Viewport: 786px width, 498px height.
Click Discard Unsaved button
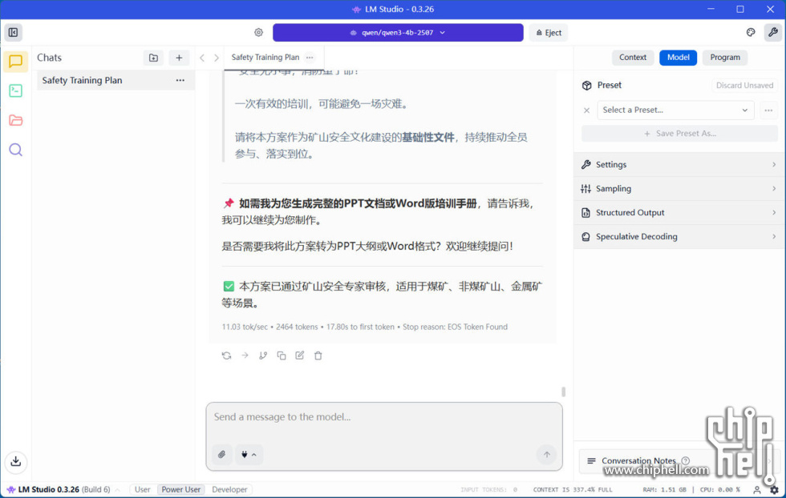click(744, 85)
